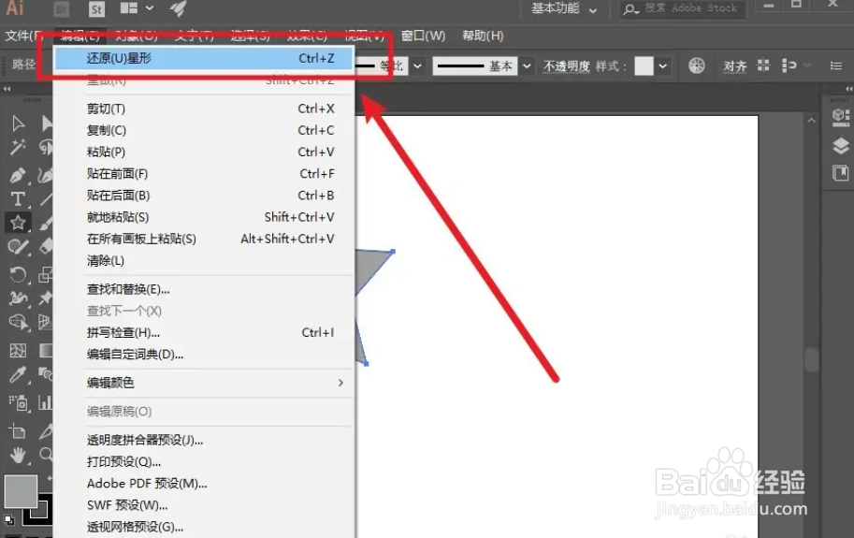Select the Zoom magnifier tool
The height and width of the screenshot is (538, 854).
[x=46, y=455]
